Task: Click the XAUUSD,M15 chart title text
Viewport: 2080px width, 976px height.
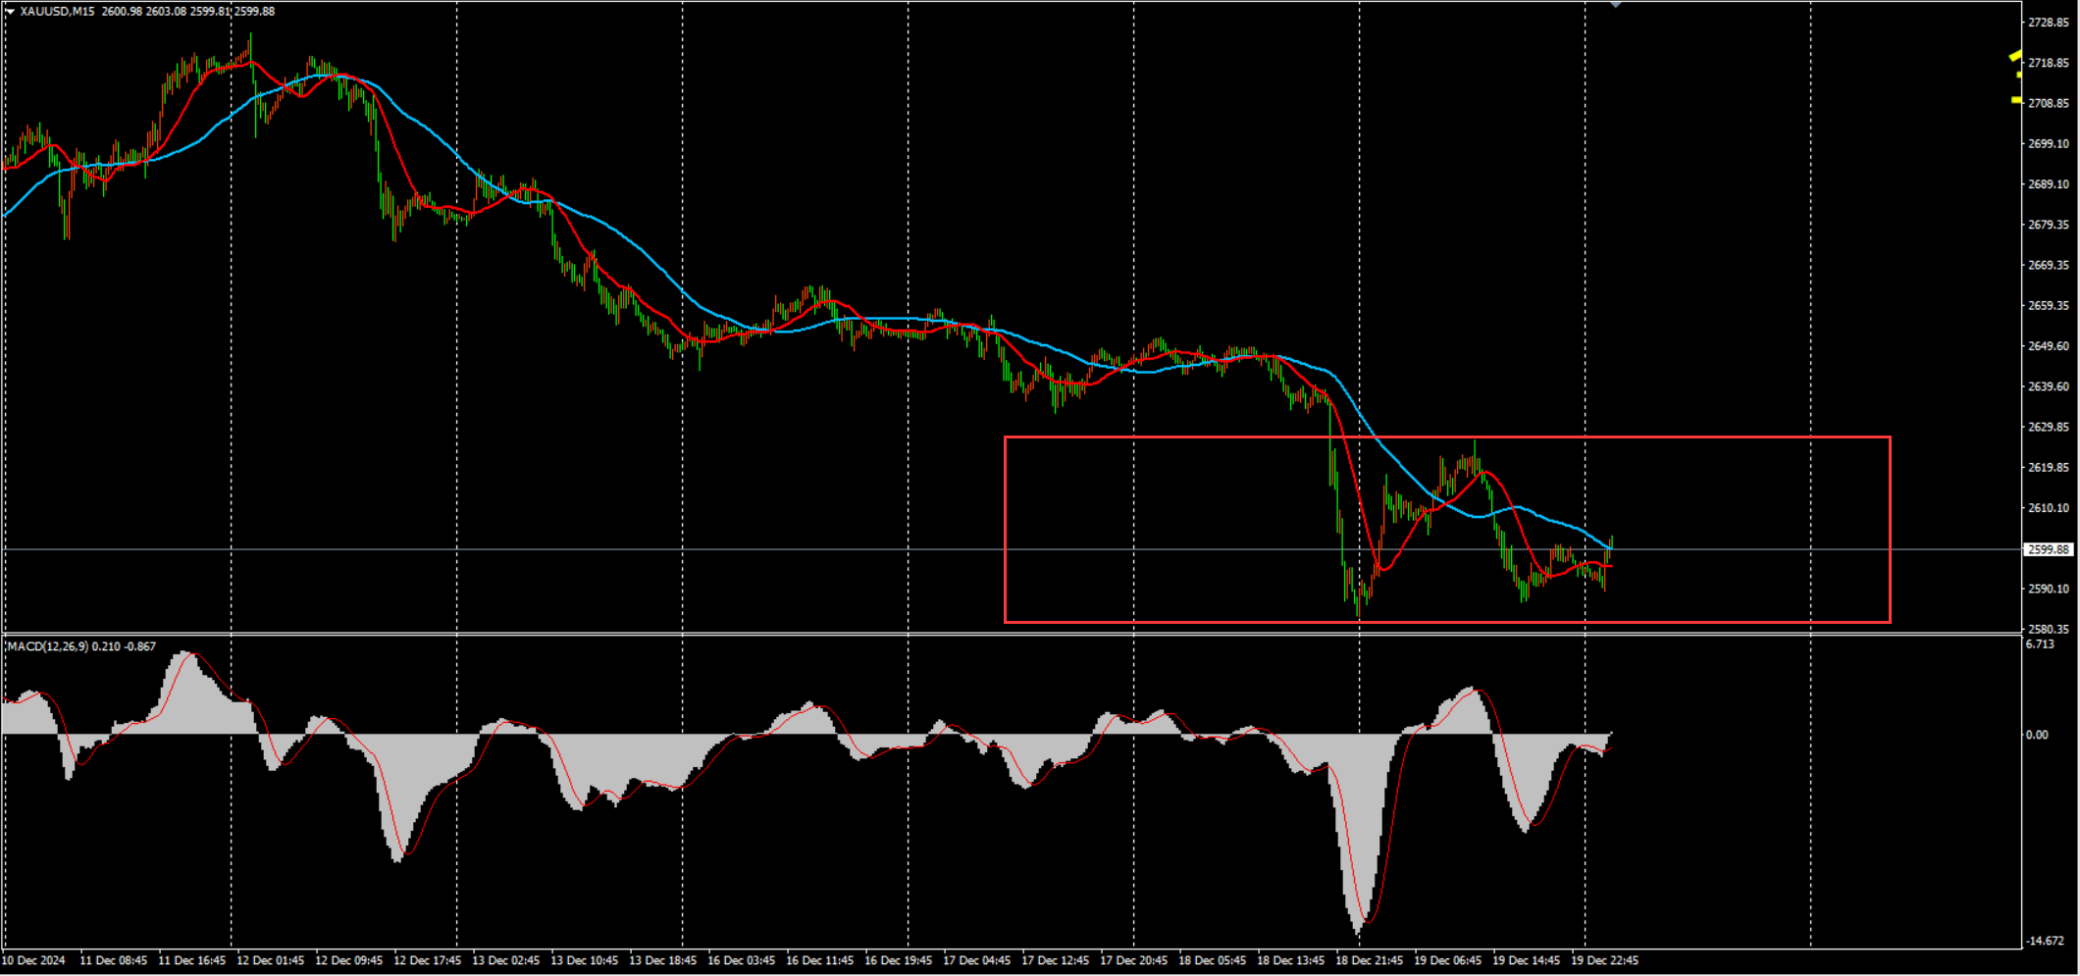Action: coord(57,12)
